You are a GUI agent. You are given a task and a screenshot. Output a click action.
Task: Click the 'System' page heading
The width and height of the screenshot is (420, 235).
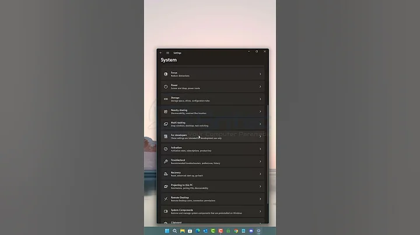(169, 60)
